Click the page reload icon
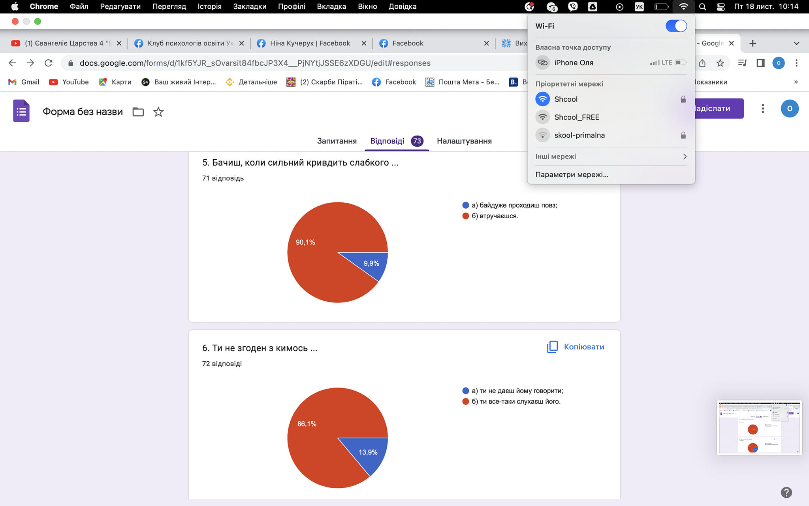Image resolution: width=809 pixels, height=506 pixels. coord(48,63)
